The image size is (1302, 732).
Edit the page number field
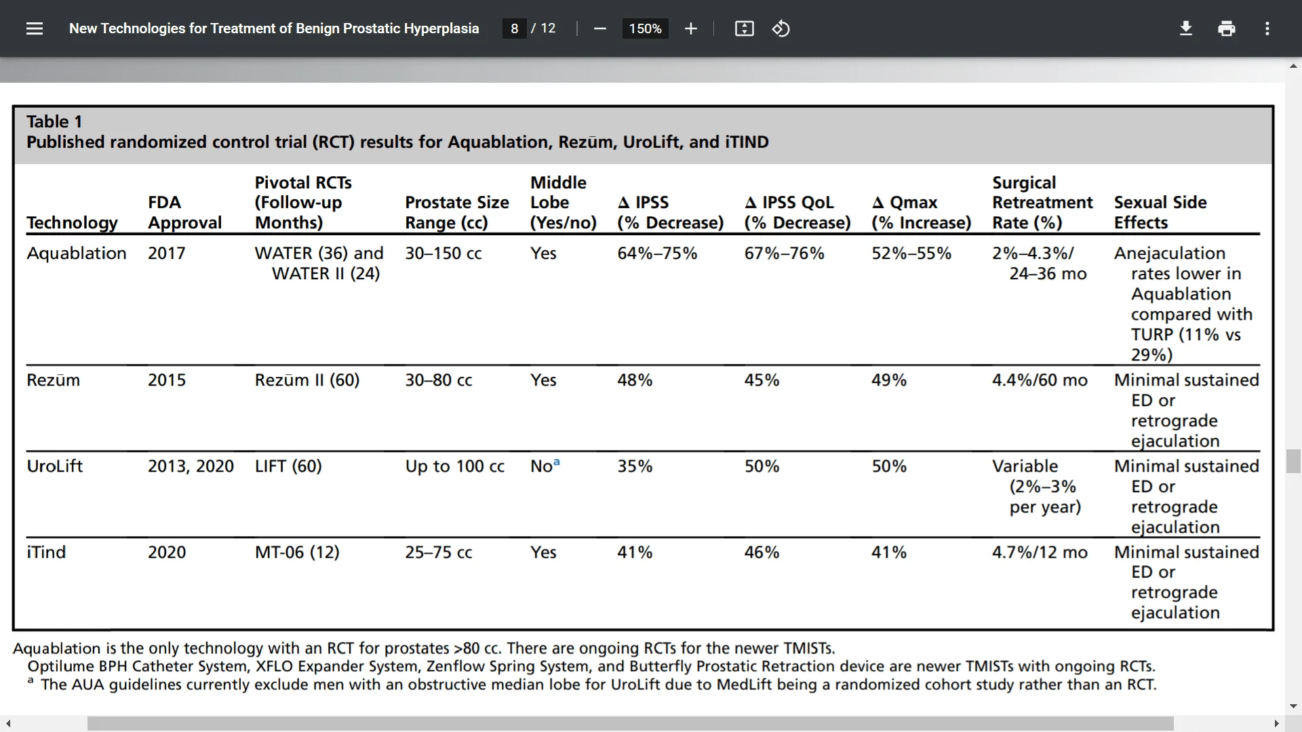coord(515,28)
